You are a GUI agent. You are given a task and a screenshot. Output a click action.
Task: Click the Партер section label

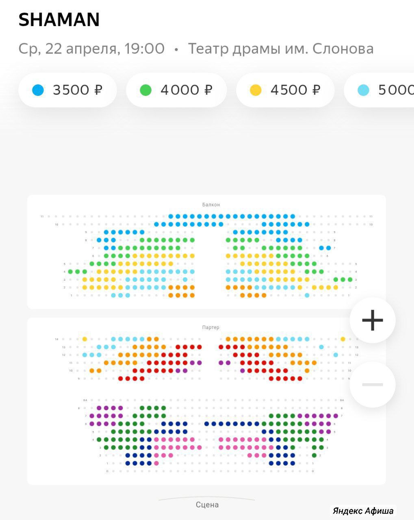pyautogui.click(x=210, y=327)
